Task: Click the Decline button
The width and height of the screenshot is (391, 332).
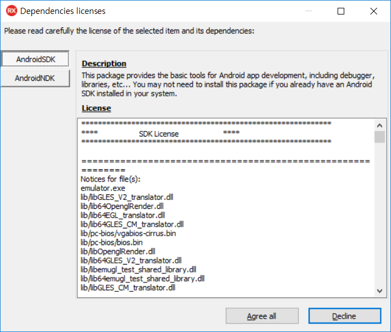Action: [x=345, y=316]
